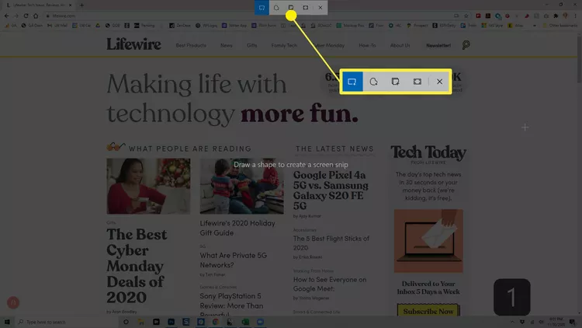Click Tech Today laptop envelope image
Viewport: 582px width, 328px height.
428,241
